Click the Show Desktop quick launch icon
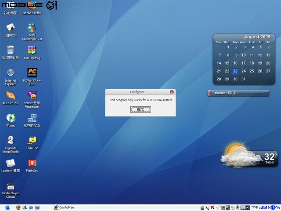 [37, 208]
